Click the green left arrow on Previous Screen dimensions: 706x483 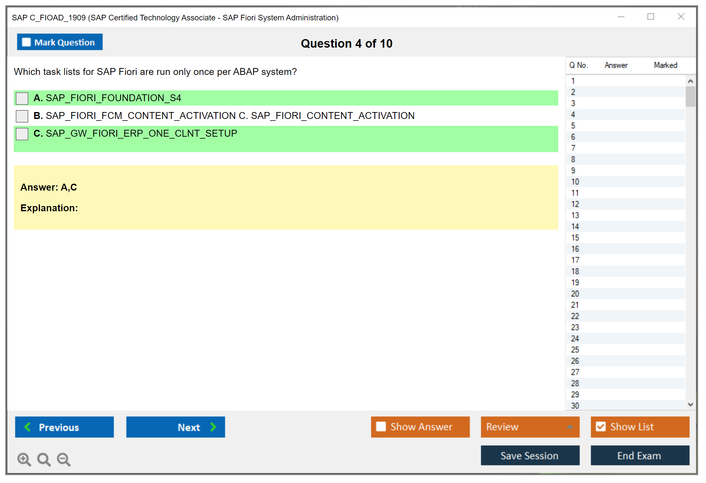(28, 427)
